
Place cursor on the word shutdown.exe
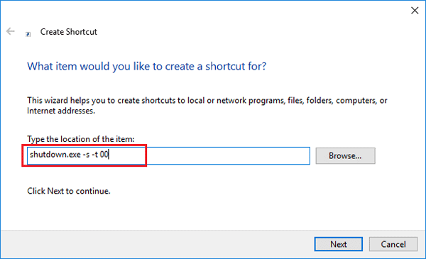tap(55, 155)
